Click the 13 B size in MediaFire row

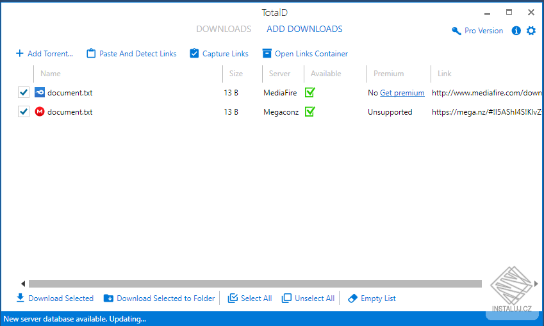pos(231,93)
